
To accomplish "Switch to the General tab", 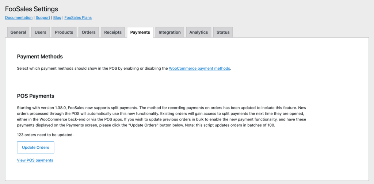I will pos(18,32).
